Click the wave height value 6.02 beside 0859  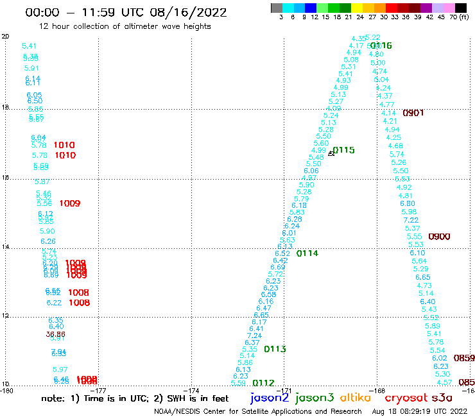[440, 358]
